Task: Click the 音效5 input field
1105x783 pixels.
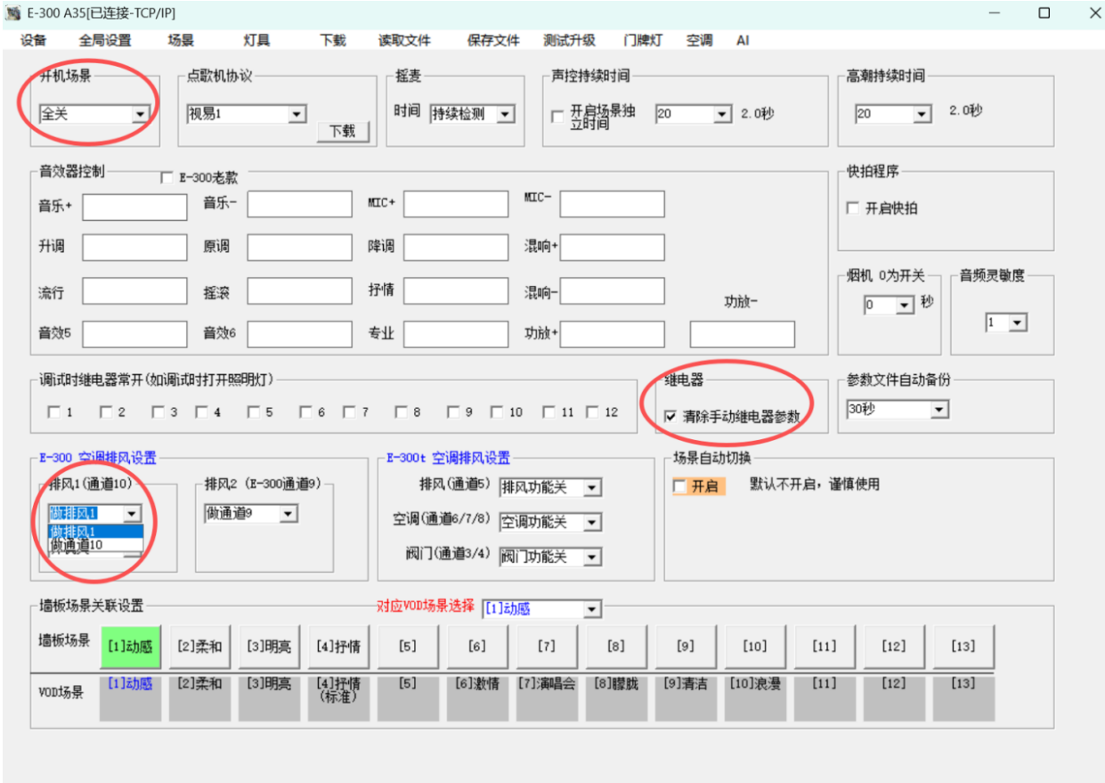Action: (x=135, y=334)
